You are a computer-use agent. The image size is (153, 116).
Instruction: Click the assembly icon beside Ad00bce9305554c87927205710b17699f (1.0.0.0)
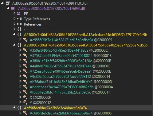(x=8, y=3)
